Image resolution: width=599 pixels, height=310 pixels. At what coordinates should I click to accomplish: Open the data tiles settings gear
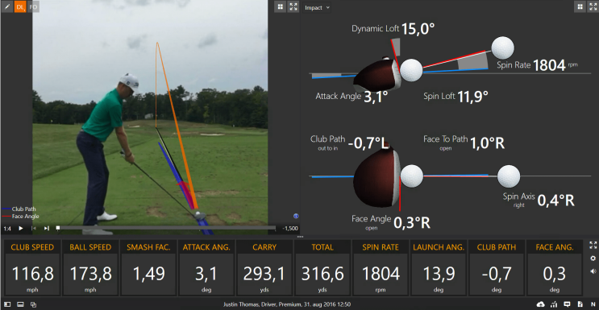(593, 258)
